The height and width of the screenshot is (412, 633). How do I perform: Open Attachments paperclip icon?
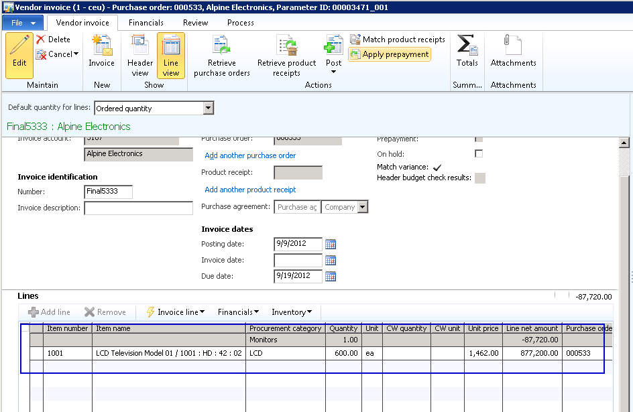513,46
